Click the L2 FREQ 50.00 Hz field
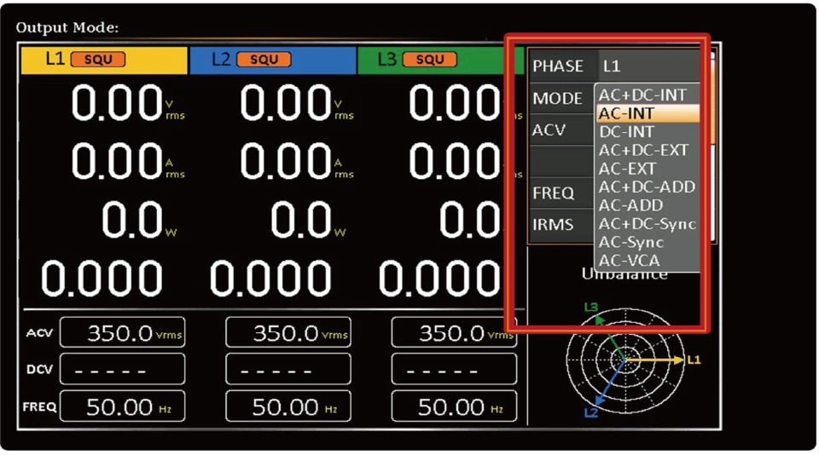Viewport: 819px width, 455px height. (288, 407)
